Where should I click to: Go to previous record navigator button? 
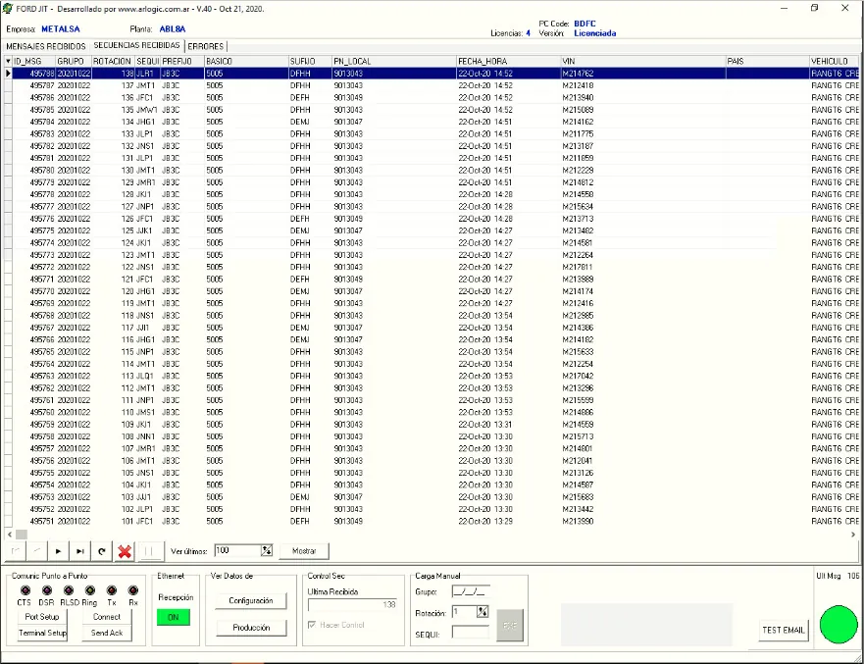(x=37, y=551)
